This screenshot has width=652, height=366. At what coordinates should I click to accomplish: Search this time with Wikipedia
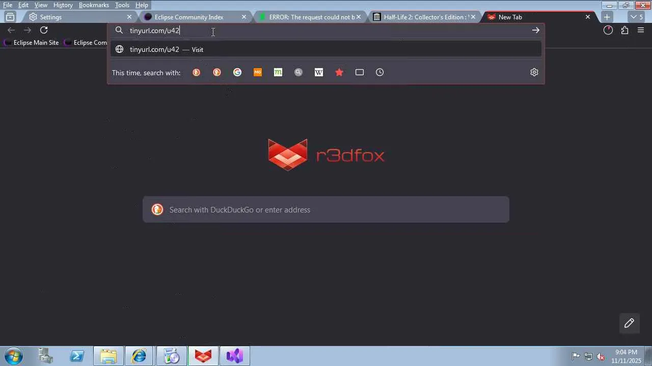coord(319,72)
